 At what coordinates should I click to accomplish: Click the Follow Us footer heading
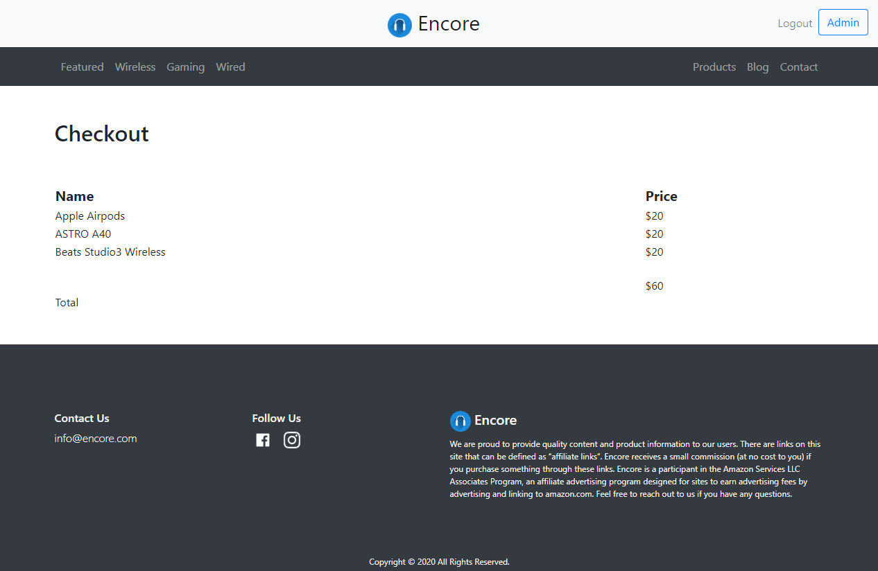(276, 418)
